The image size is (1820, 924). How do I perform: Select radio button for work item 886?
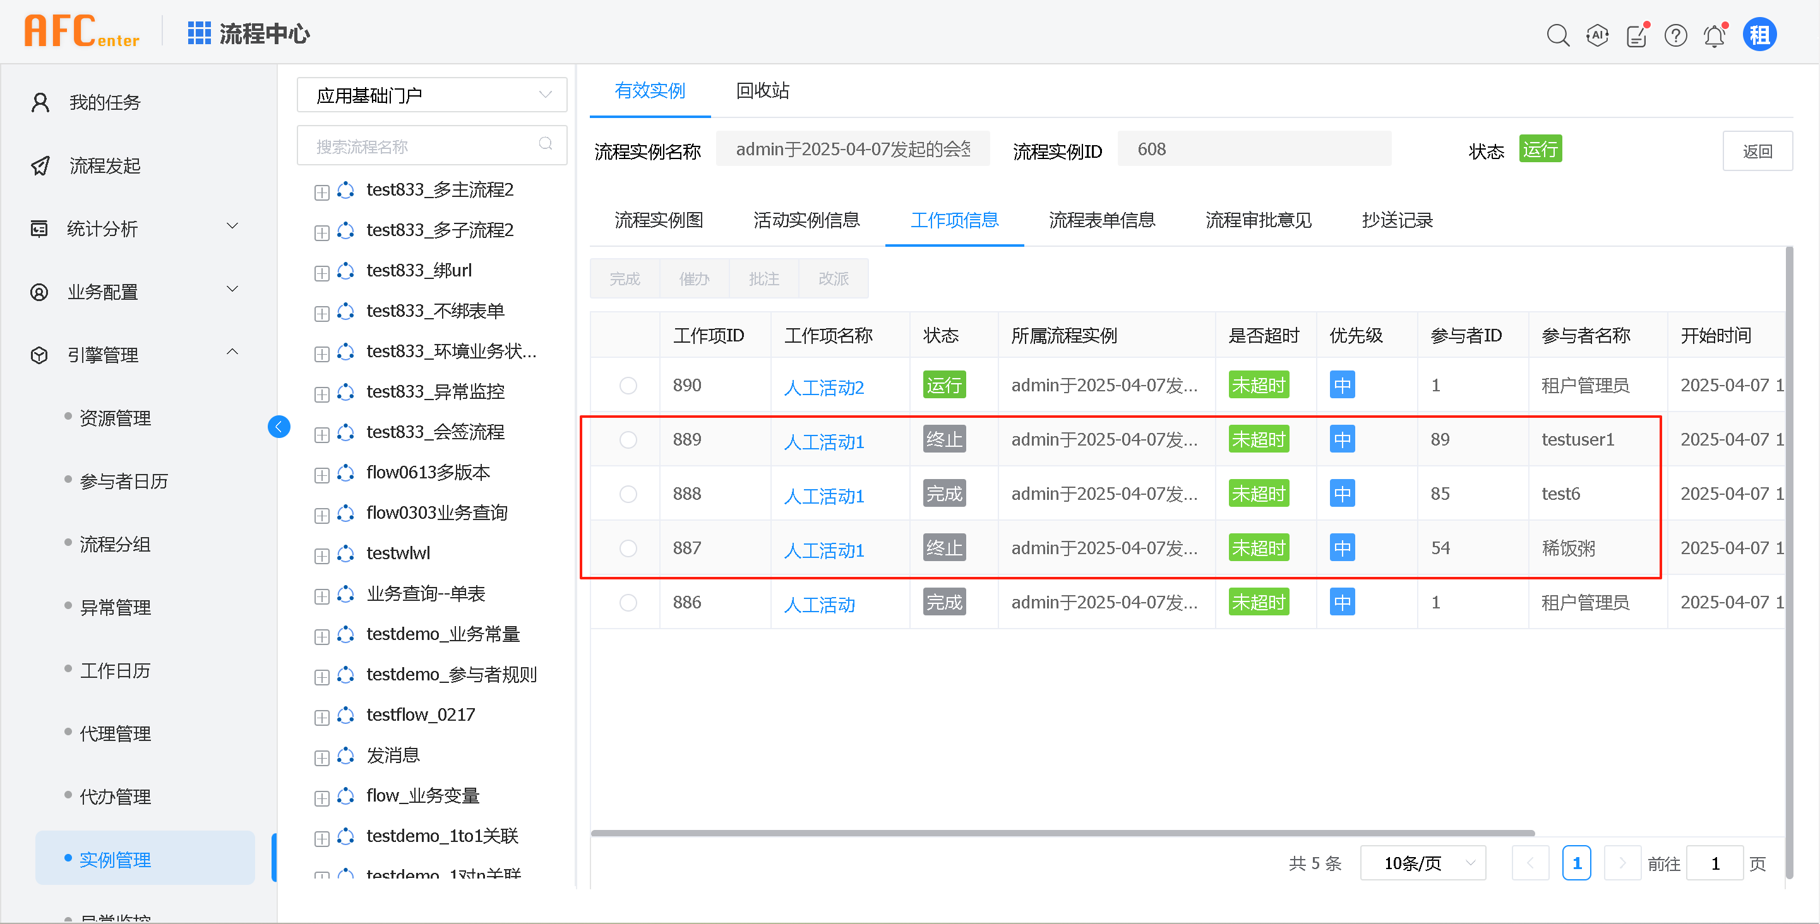coord(628,603)
